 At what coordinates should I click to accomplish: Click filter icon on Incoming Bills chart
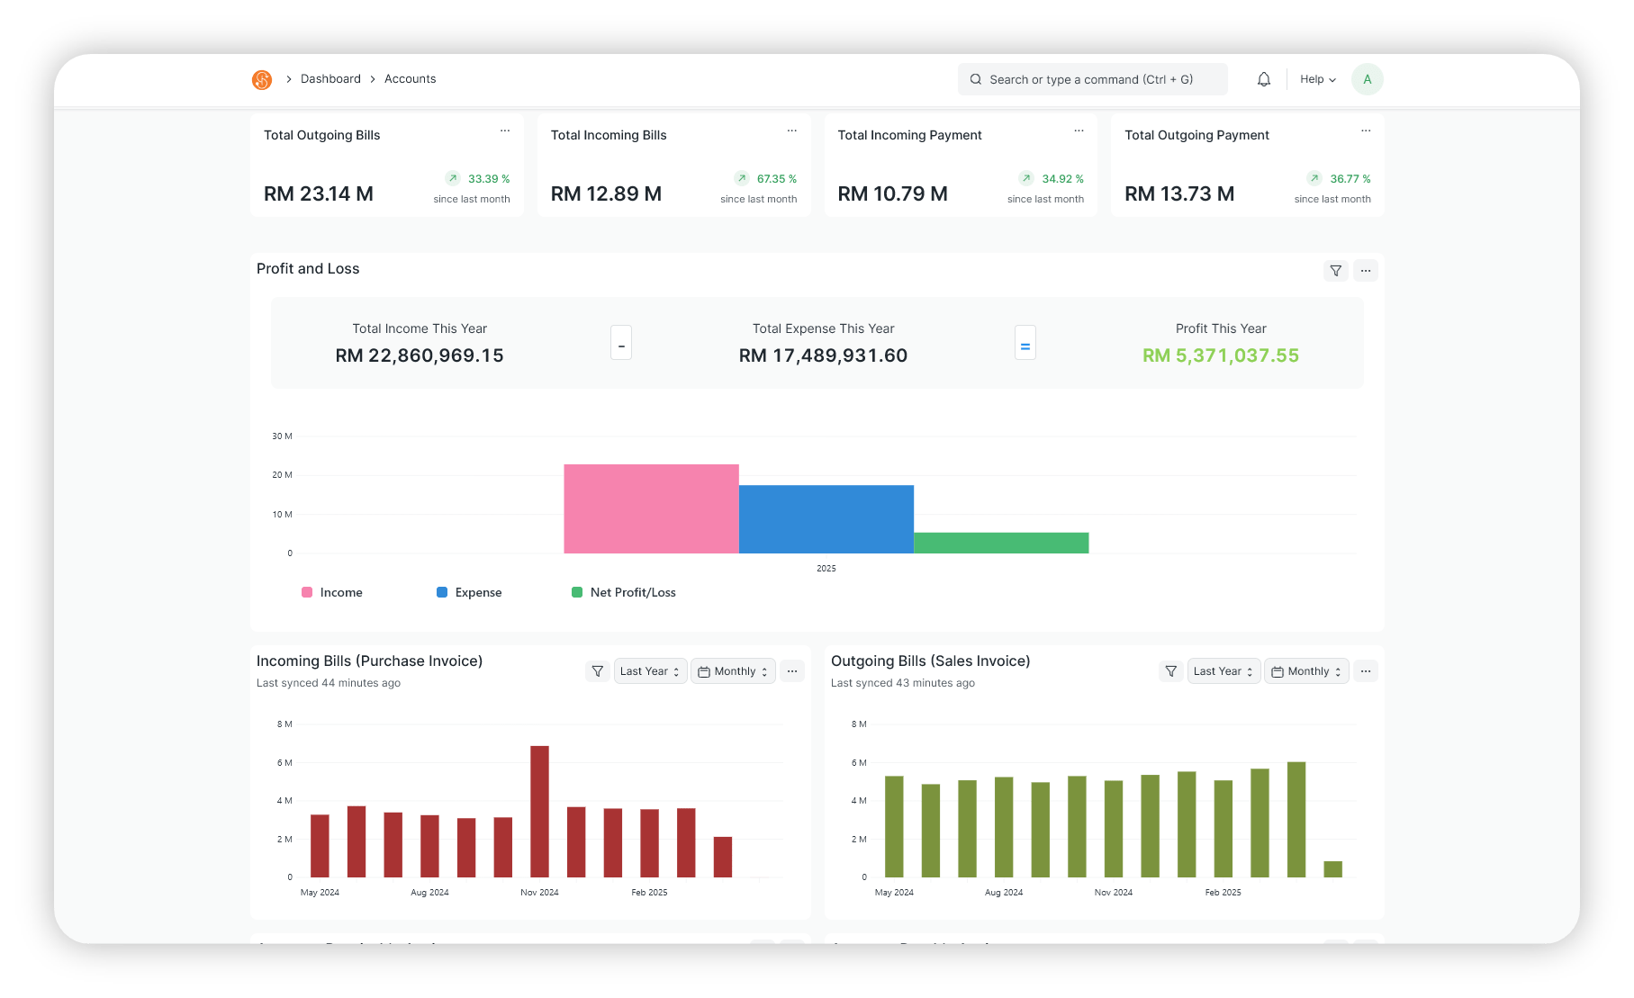(x=598, y=671)
